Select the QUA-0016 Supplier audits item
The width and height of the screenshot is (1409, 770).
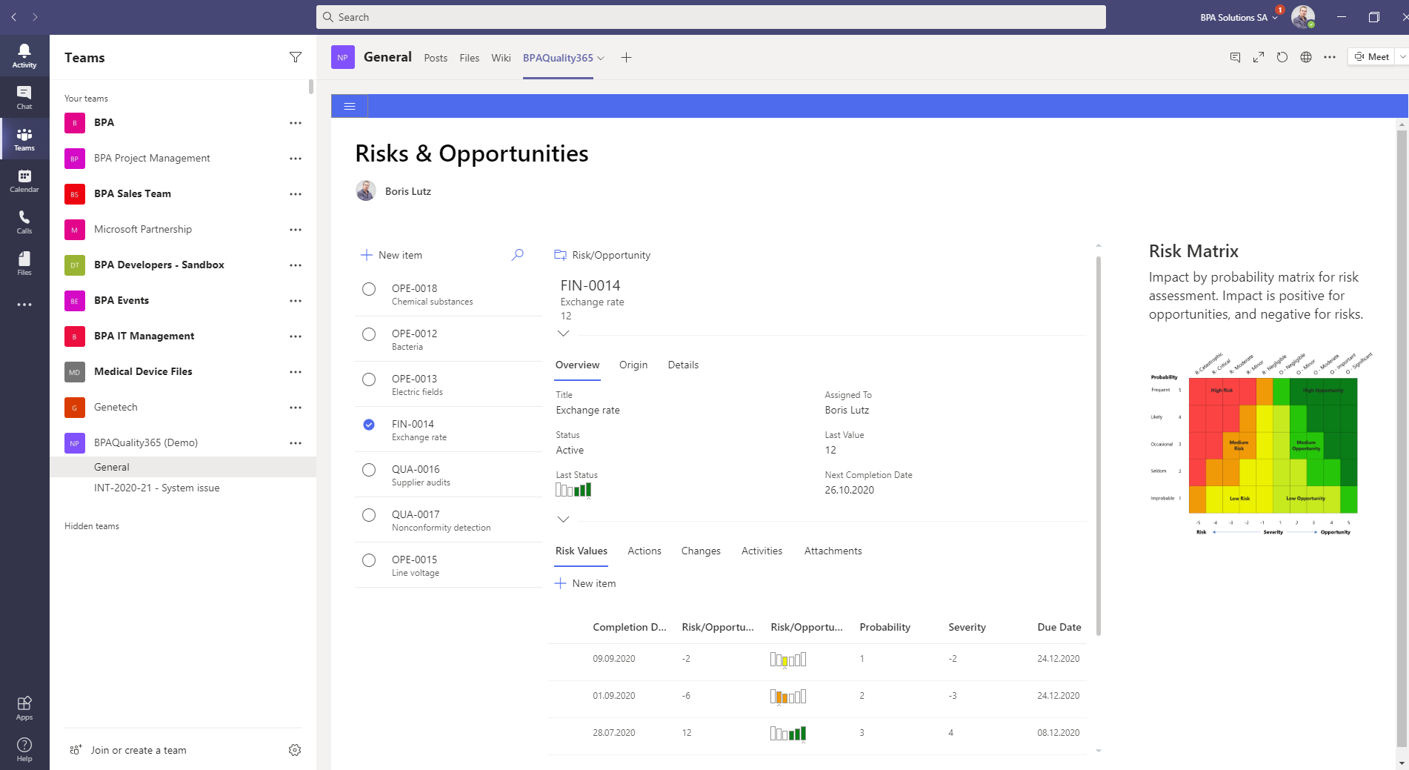click(x=369, y=470)
